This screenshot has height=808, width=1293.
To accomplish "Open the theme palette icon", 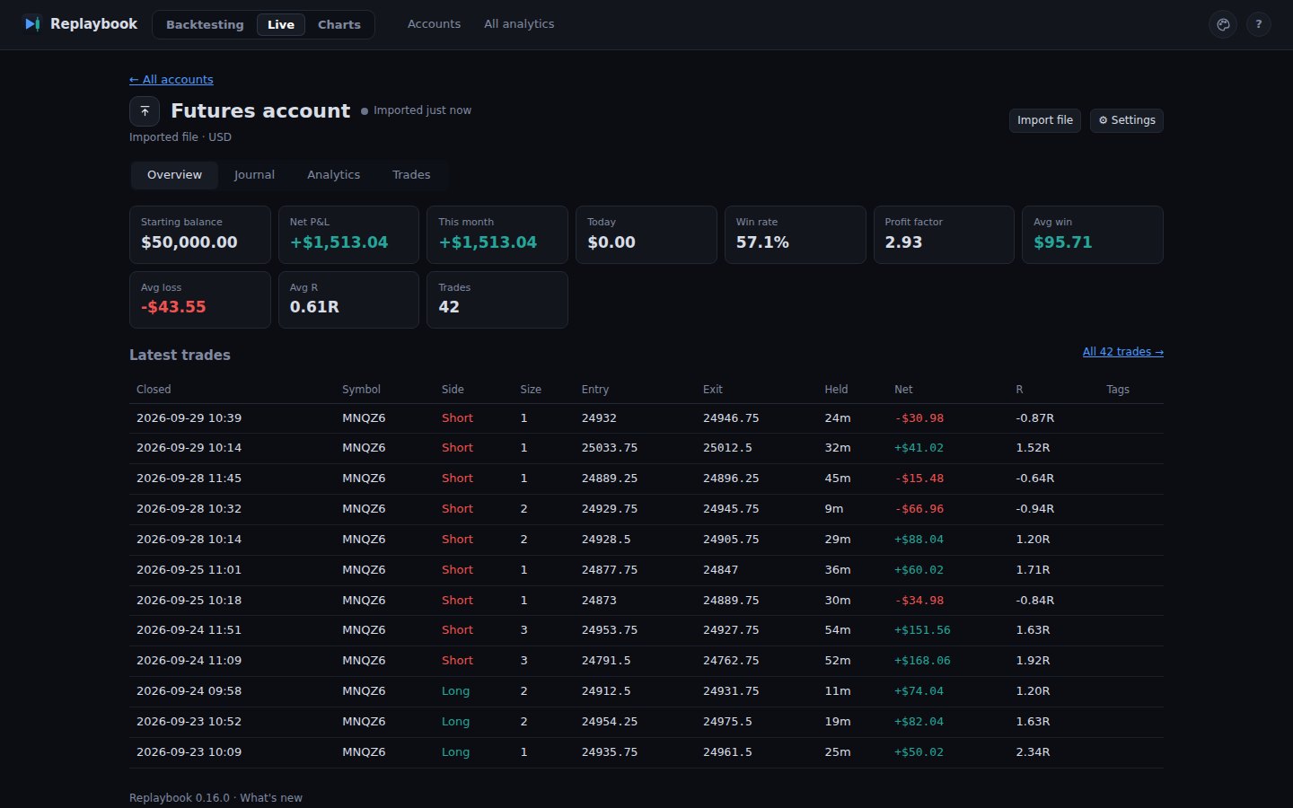I will click(x=1223, y=24).
